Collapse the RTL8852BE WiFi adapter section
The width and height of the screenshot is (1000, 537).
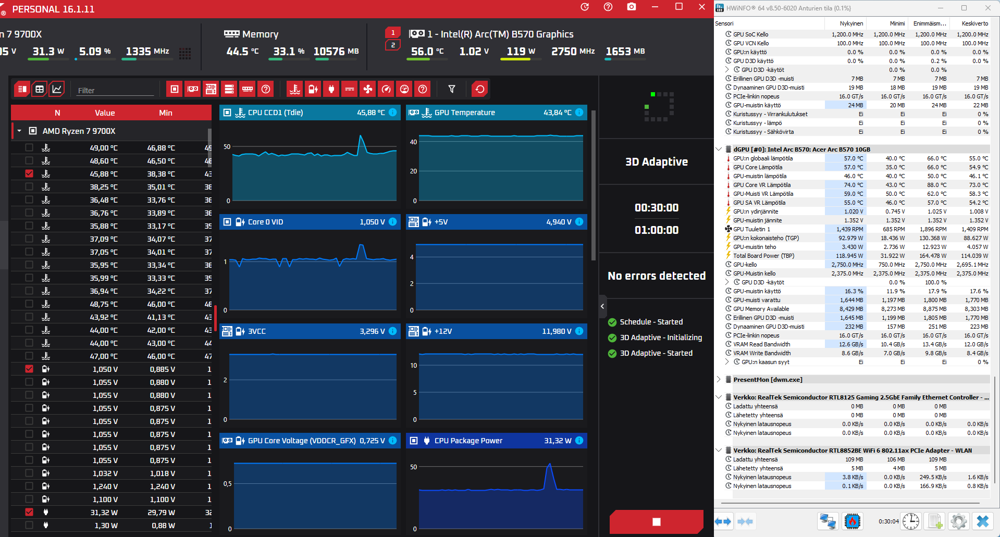pyautogui.click(x=719, y=451)
